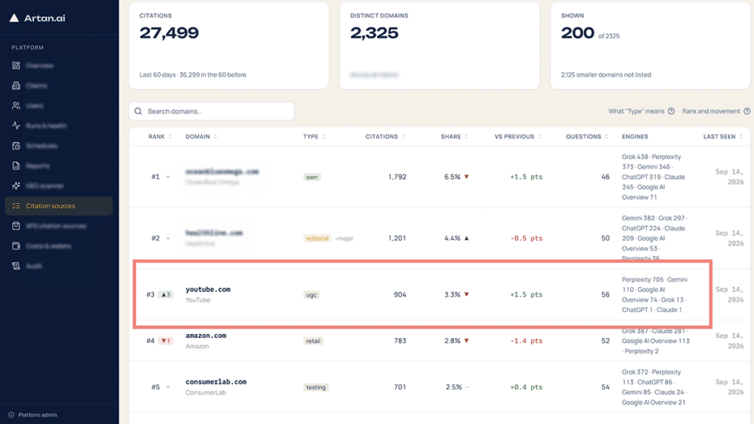Click the 1,792 citations cell
Viewport: 754px width, 424px height.
tap(397, 177)
